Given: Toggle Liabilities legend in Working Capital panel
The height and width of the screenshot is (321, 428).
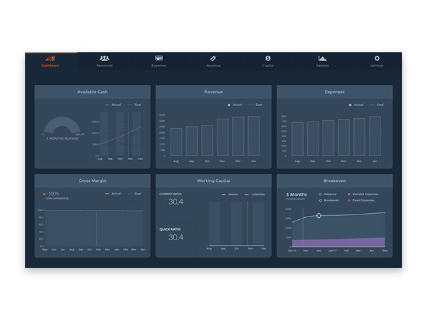Looking at the screenshot, I should [x=255, y=195].
